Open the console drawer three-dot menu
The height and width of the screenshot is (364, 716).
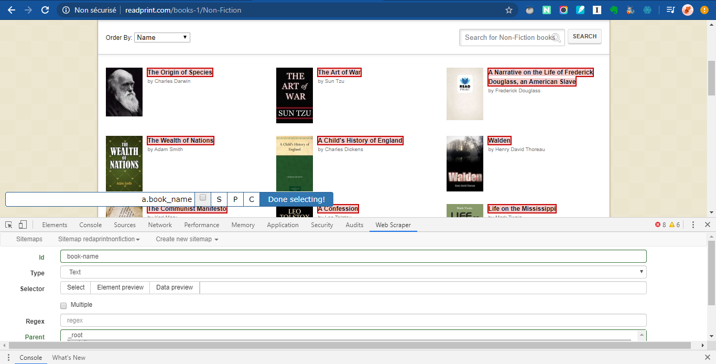click(x=8, y=358)
